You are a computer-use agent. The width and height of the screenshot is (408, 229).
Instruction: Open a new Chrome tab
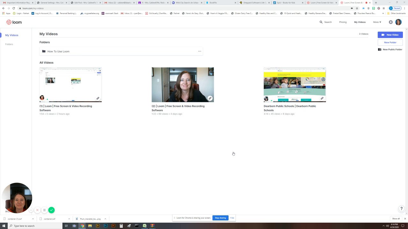click(376, 3)
